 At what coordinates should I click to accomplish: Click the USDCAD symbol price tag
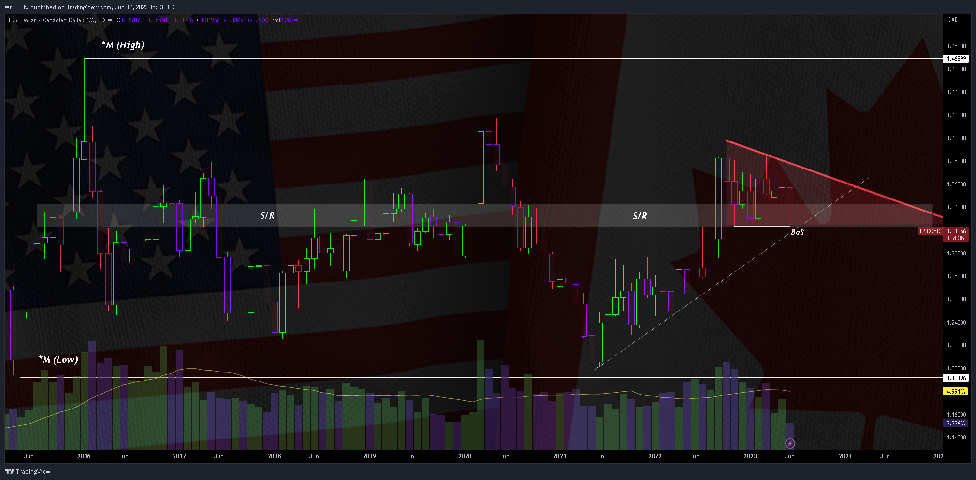(930, 231)
